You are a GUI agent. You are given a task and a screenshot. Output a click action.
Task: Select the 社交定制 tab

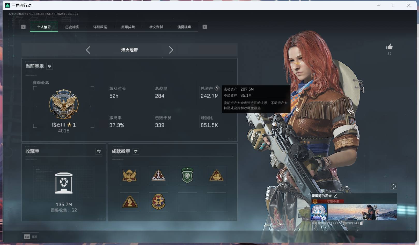click(x=156, y=27)
